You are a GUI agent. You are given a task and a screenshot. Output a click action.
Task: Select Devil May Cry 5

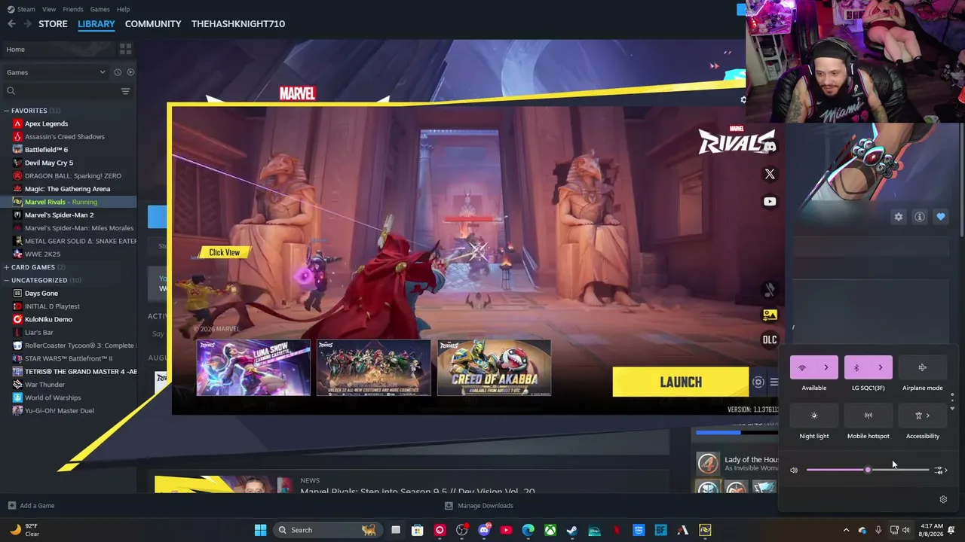click(x=49, y=163)
